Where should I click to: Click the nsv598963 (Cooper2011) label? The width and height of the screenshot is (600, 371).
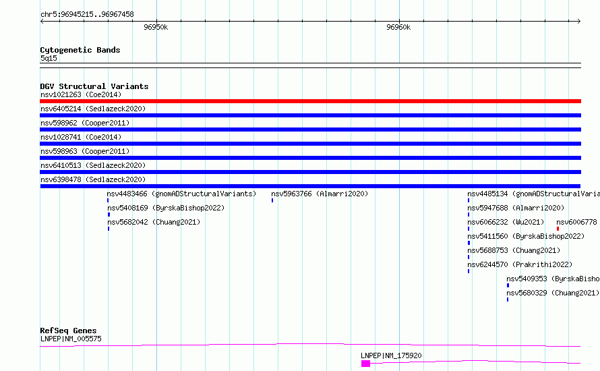tap(85, 151)
